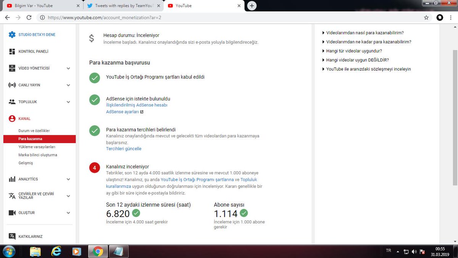Open media player from taskbar
Viewport: 458px width, 258px height.
coord(77,252)
